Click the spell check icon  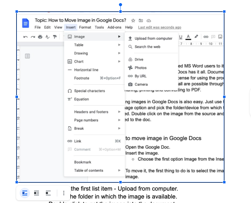47,37
